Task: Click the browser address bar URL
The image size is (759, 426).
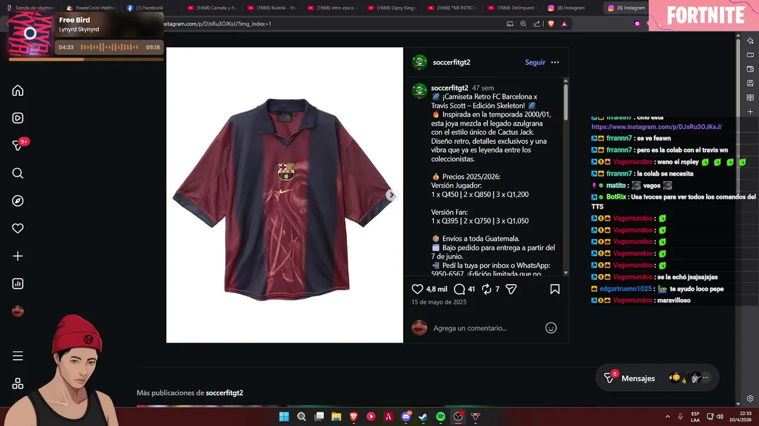Action: 218,24
